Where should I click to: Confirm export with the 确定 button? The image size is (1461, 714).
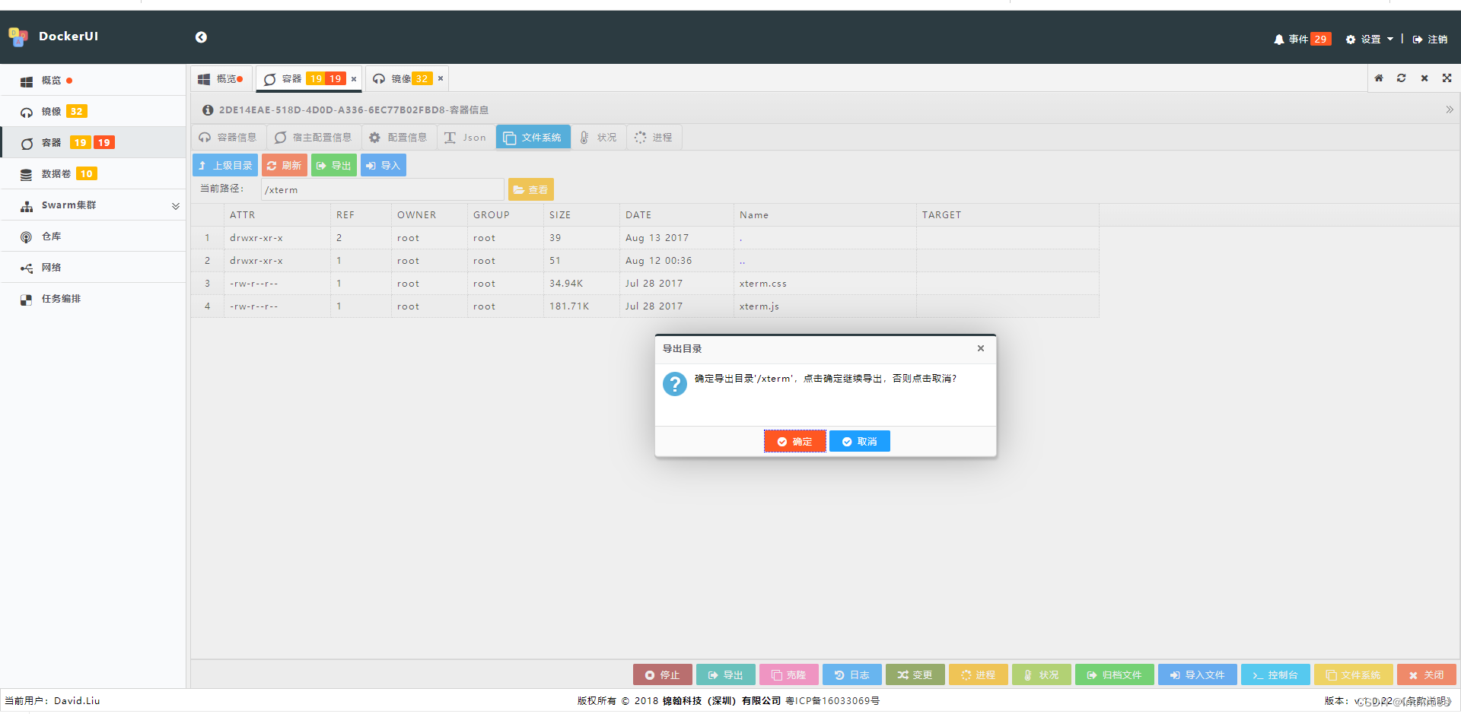coord(795,441)
